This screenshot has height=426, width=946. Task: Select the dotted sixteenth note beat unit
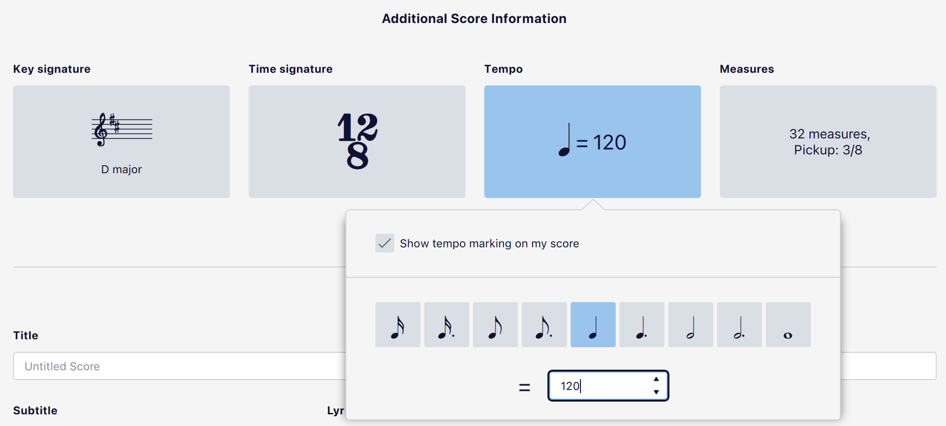coord(446,324)
